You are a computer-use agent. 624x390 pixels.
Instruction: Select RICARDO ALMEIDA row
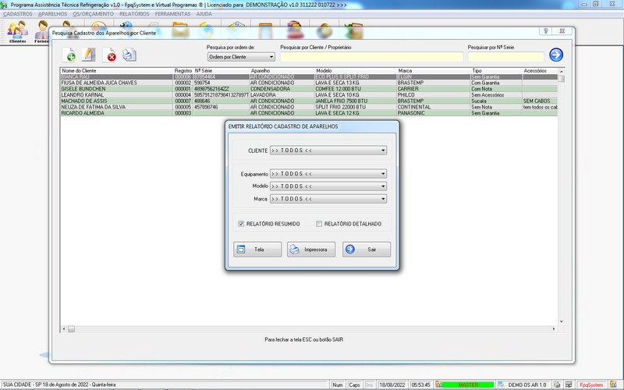coord(309,113)
